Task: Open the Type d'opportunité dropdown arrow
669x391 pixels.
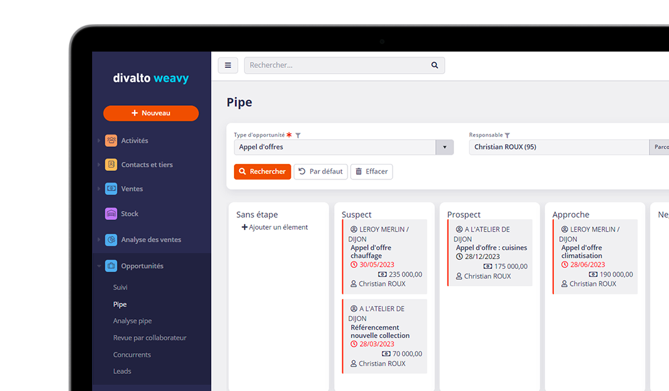Action: point(444,147)
